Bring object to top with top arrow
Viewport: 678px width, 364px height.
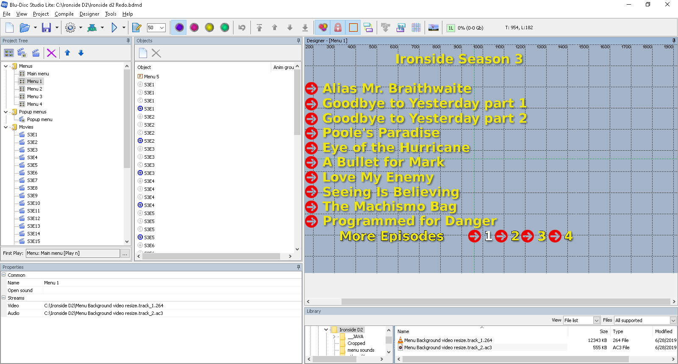click(259, 28)
